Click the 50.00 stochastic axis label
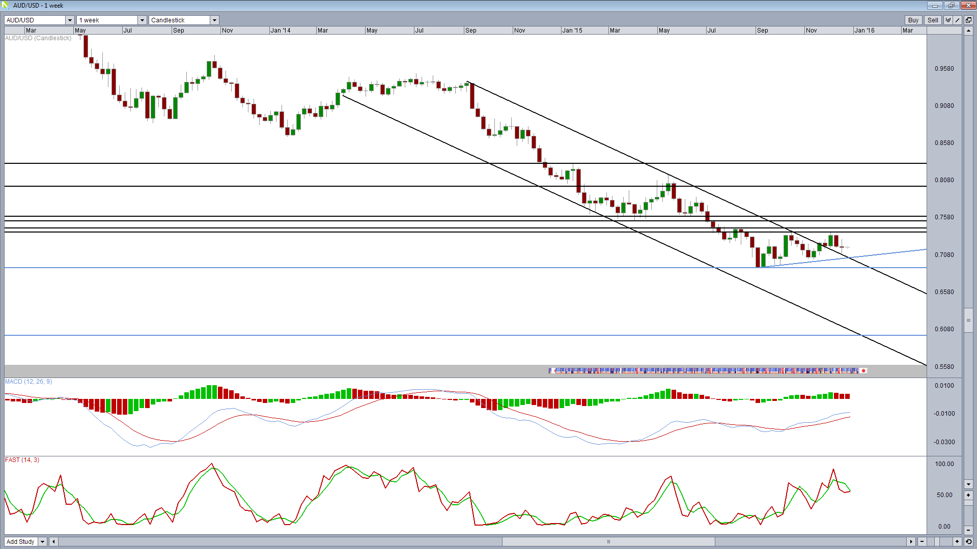This screenshot has width=977, height=549. tap(944, 495)
